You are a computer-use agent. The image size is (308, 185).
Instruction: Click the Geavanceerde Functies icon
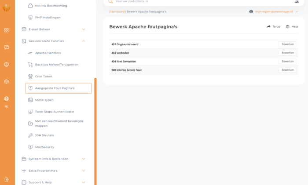pyautogui.click(x=24, y=41)
